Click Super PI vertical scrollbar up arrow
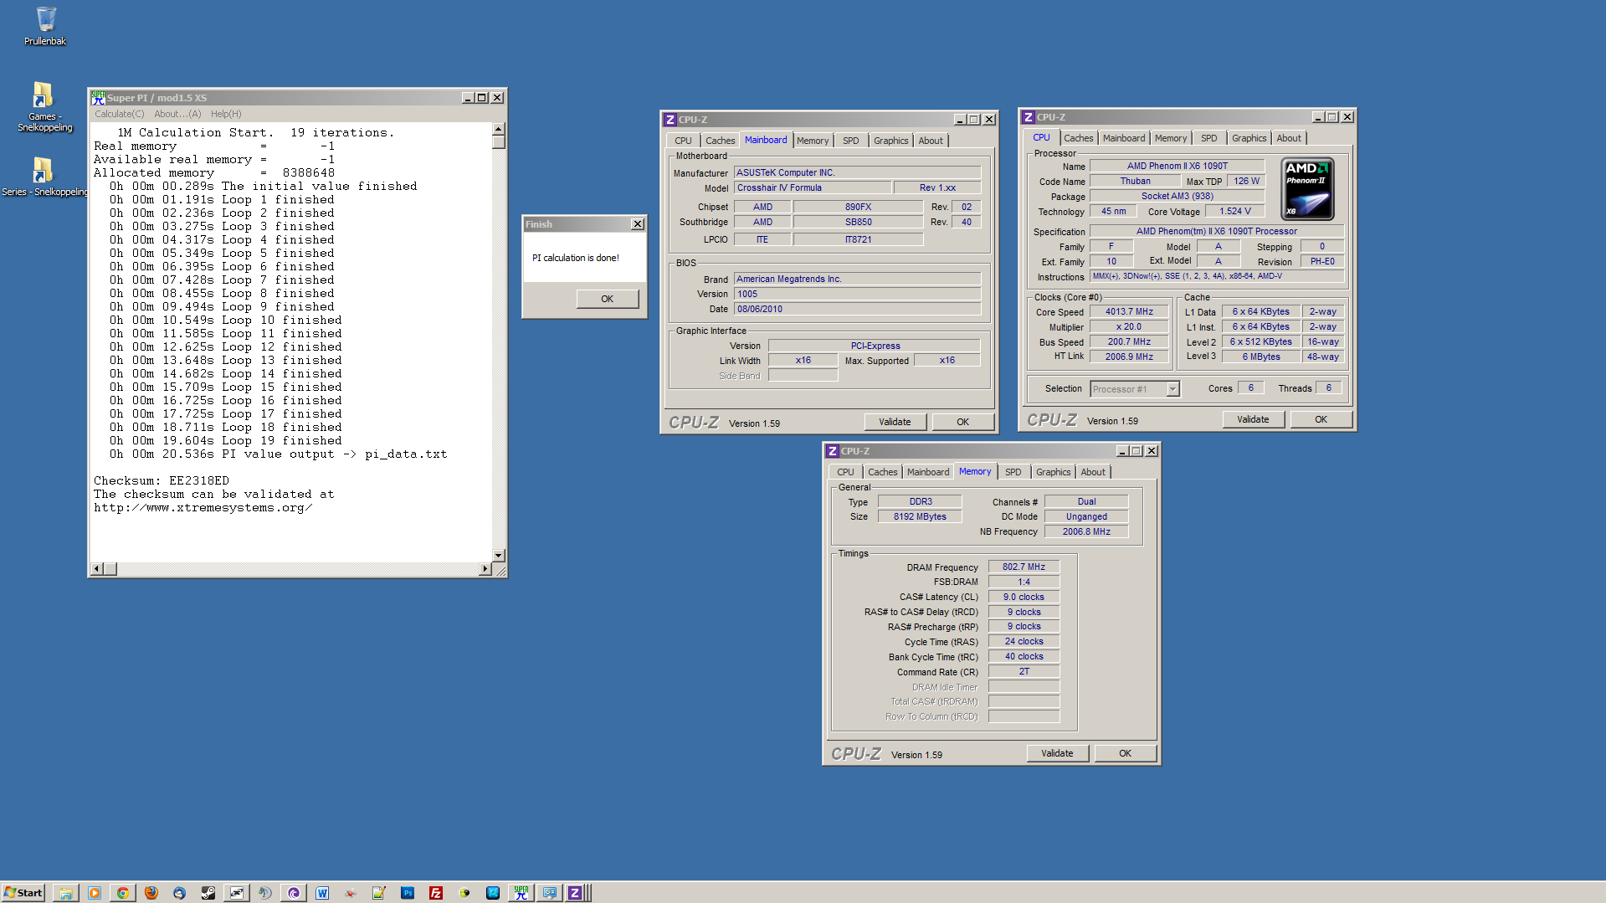The width and height of the screenshot is (1606, 903). pos(499,130)
